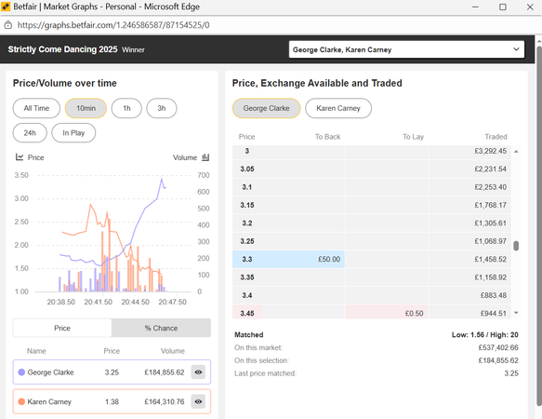This screenshot has width=542, height=419.
Task: Select the 3h time range
Action: coord(162,108)
